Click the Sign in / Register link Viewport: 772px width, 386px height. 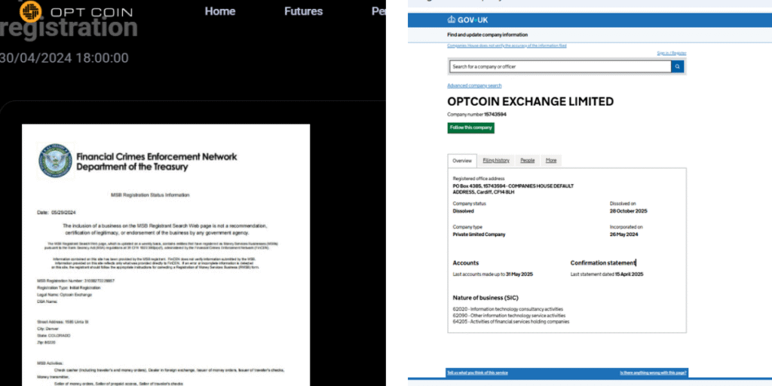[671, 54]
